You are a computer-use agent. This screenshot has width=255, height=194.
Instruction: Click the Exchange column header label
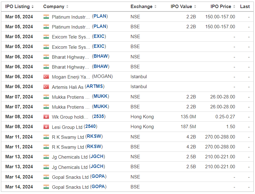pos(141,7)
